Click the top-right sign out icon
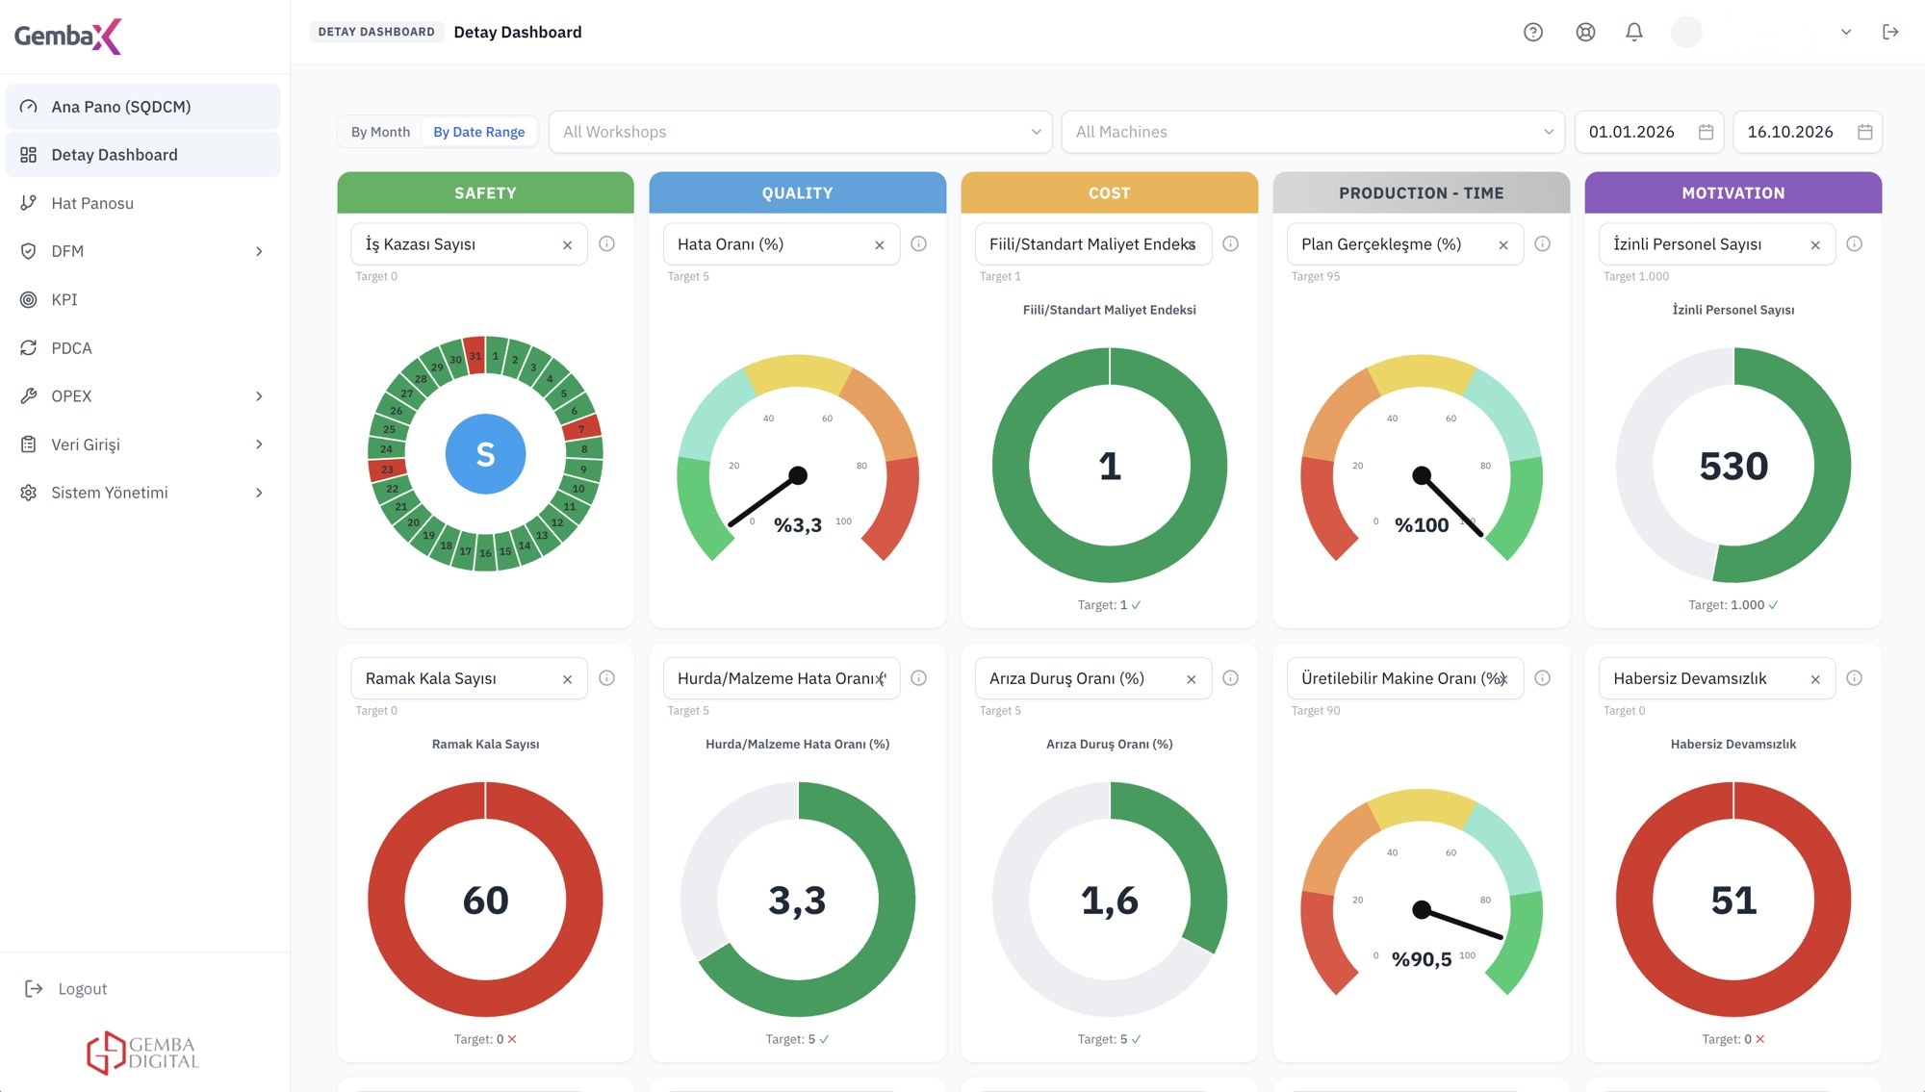Image resolution: width=1925 pixels, height=1092 pixels. click(x=1890, y=32)
